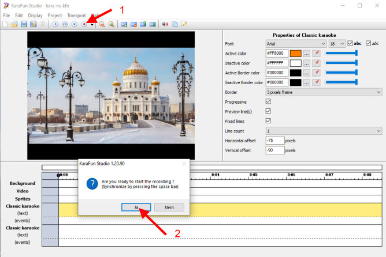Expand the Border dropdown
Screen dimensions: 386x257
(x=324, y=92)
